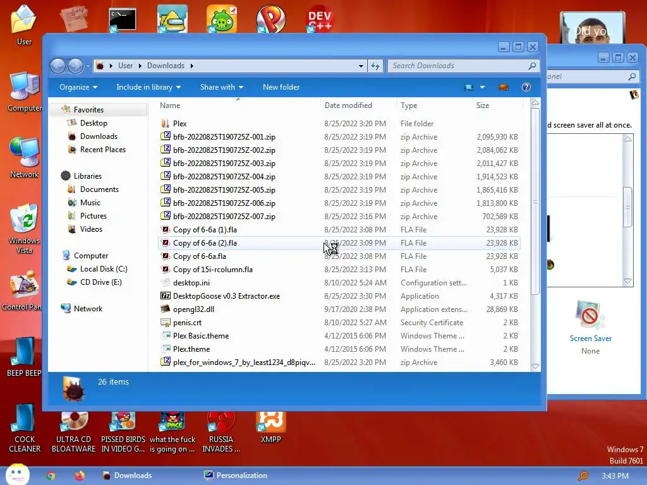
Task: Select Local Disk (C:) in sidebar
Action: pos(104,269)
